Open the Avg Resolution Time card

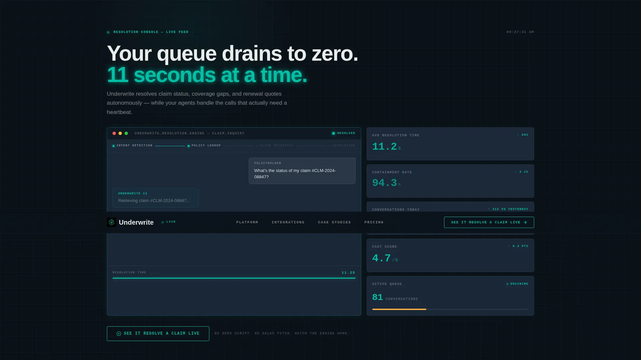[450, 144]
